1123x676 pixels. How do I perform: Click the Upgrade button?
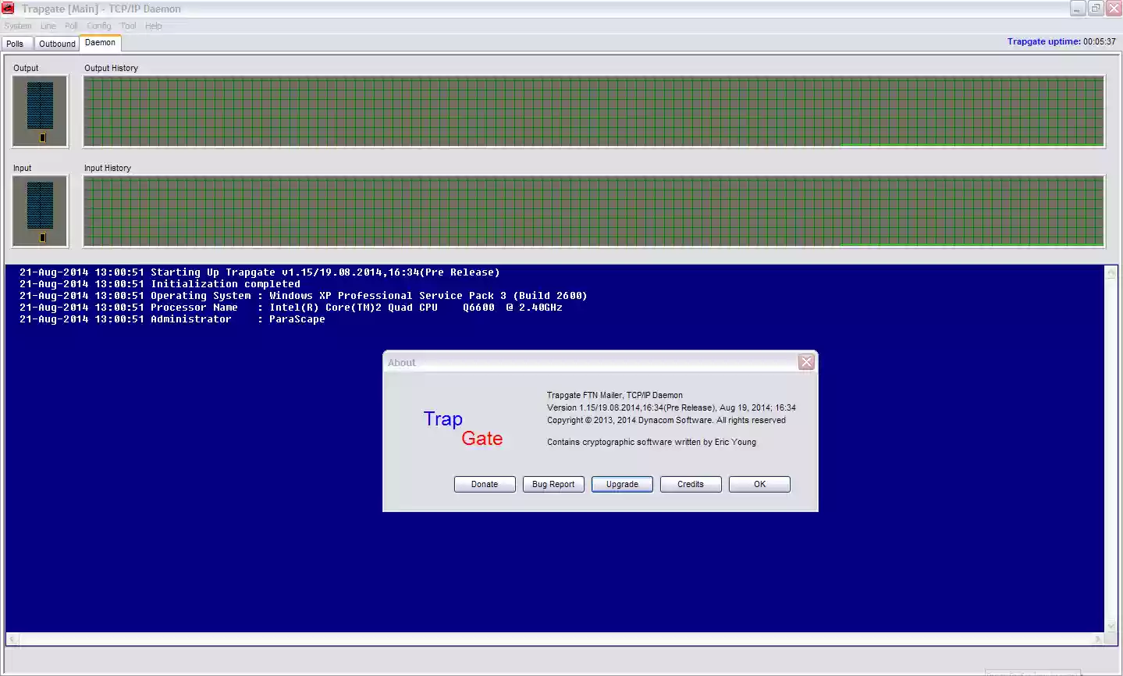621,484
